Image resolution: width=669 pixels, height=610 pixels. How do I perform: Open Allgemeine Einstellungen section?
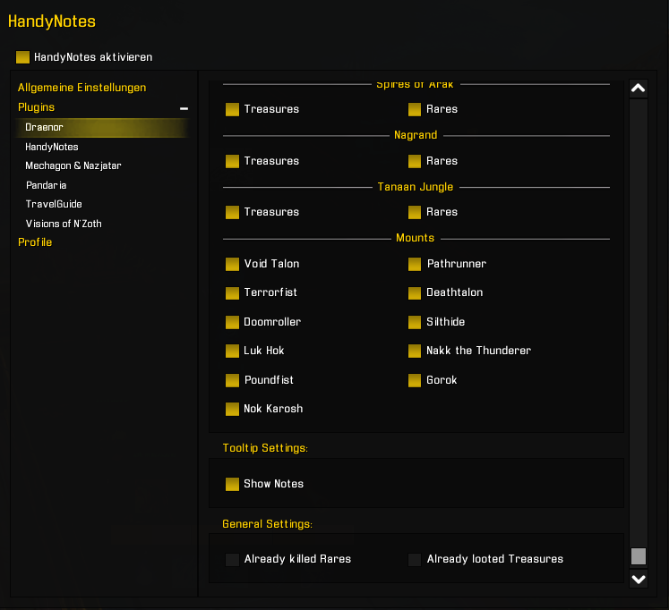pyautogui.click(x=81, y=88)
